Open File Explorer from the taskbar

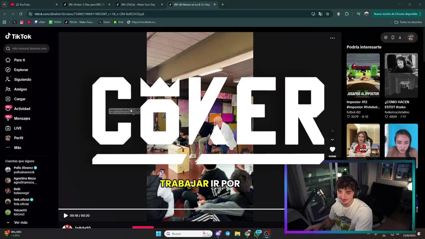pyautogui.click(x=237, y=234)
